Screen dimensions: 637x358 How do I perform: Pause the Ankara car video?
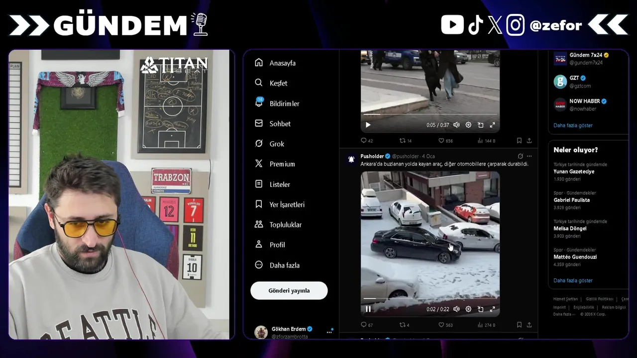(368, 309)
